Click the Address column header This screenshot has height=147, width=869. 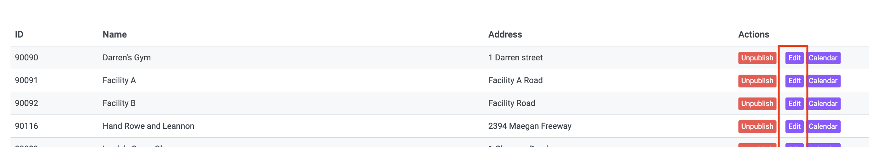coord(505,34)
